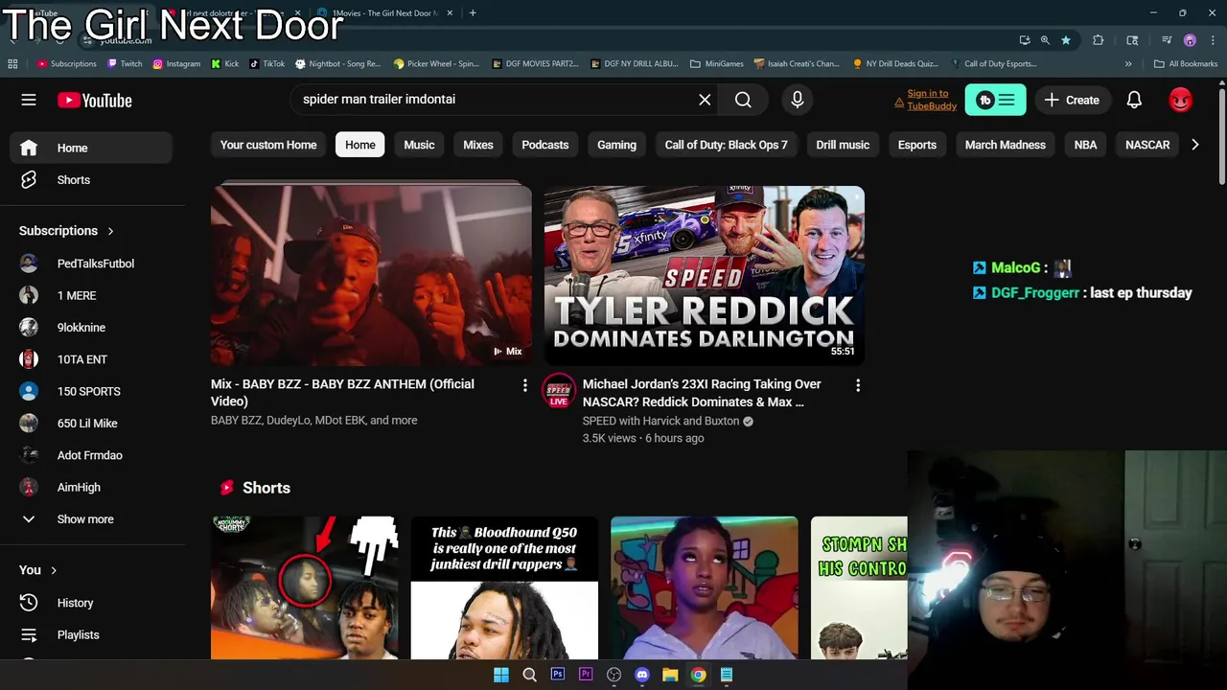Viewport: 1227px width, 690px height.
Task: Open 650 Lil Mike subscription
Action: [x=92, y=424]
